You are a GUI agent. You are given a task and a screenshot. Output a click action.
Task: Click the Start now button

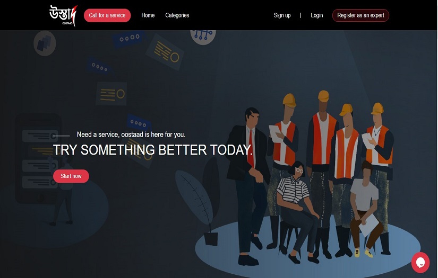(x=71, y=176)
